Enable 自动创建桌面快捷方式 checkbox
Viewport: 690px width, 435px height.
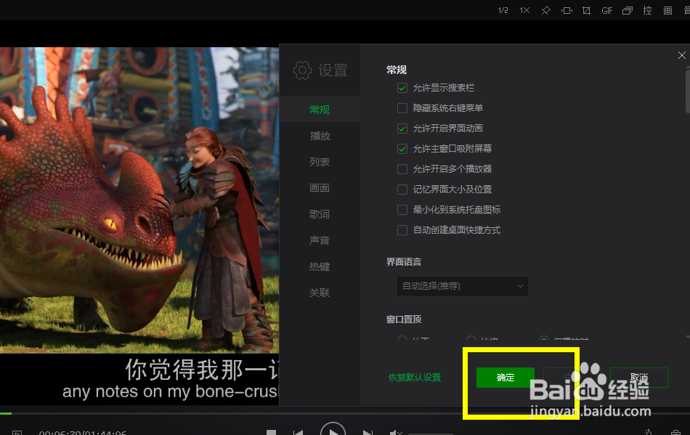[402, 230]
